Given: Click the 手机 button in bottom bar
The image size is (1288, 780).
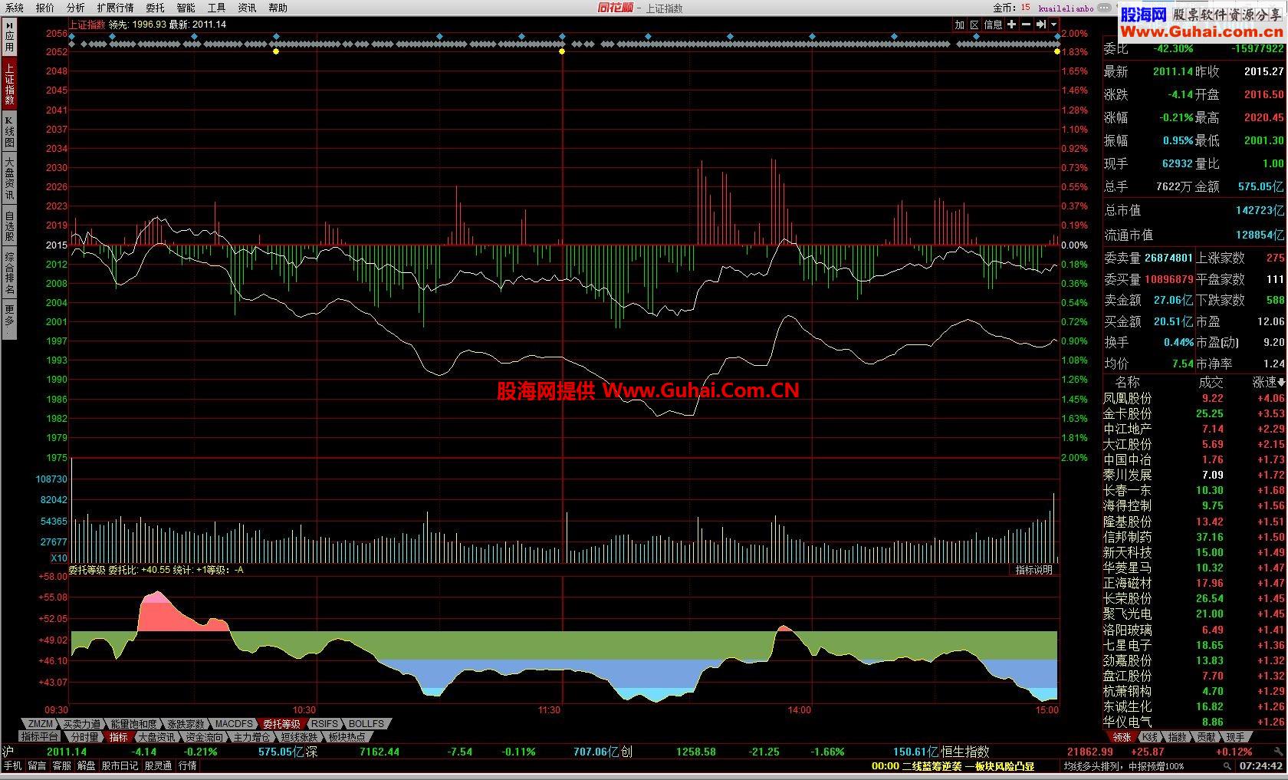Looking at the screenshot, I should (13, 765).
